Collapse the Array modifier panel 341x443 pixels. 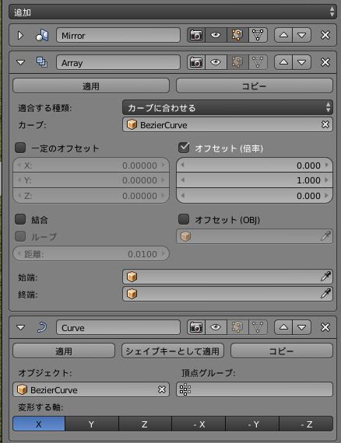pyautogui.click(x=20, y=62)
